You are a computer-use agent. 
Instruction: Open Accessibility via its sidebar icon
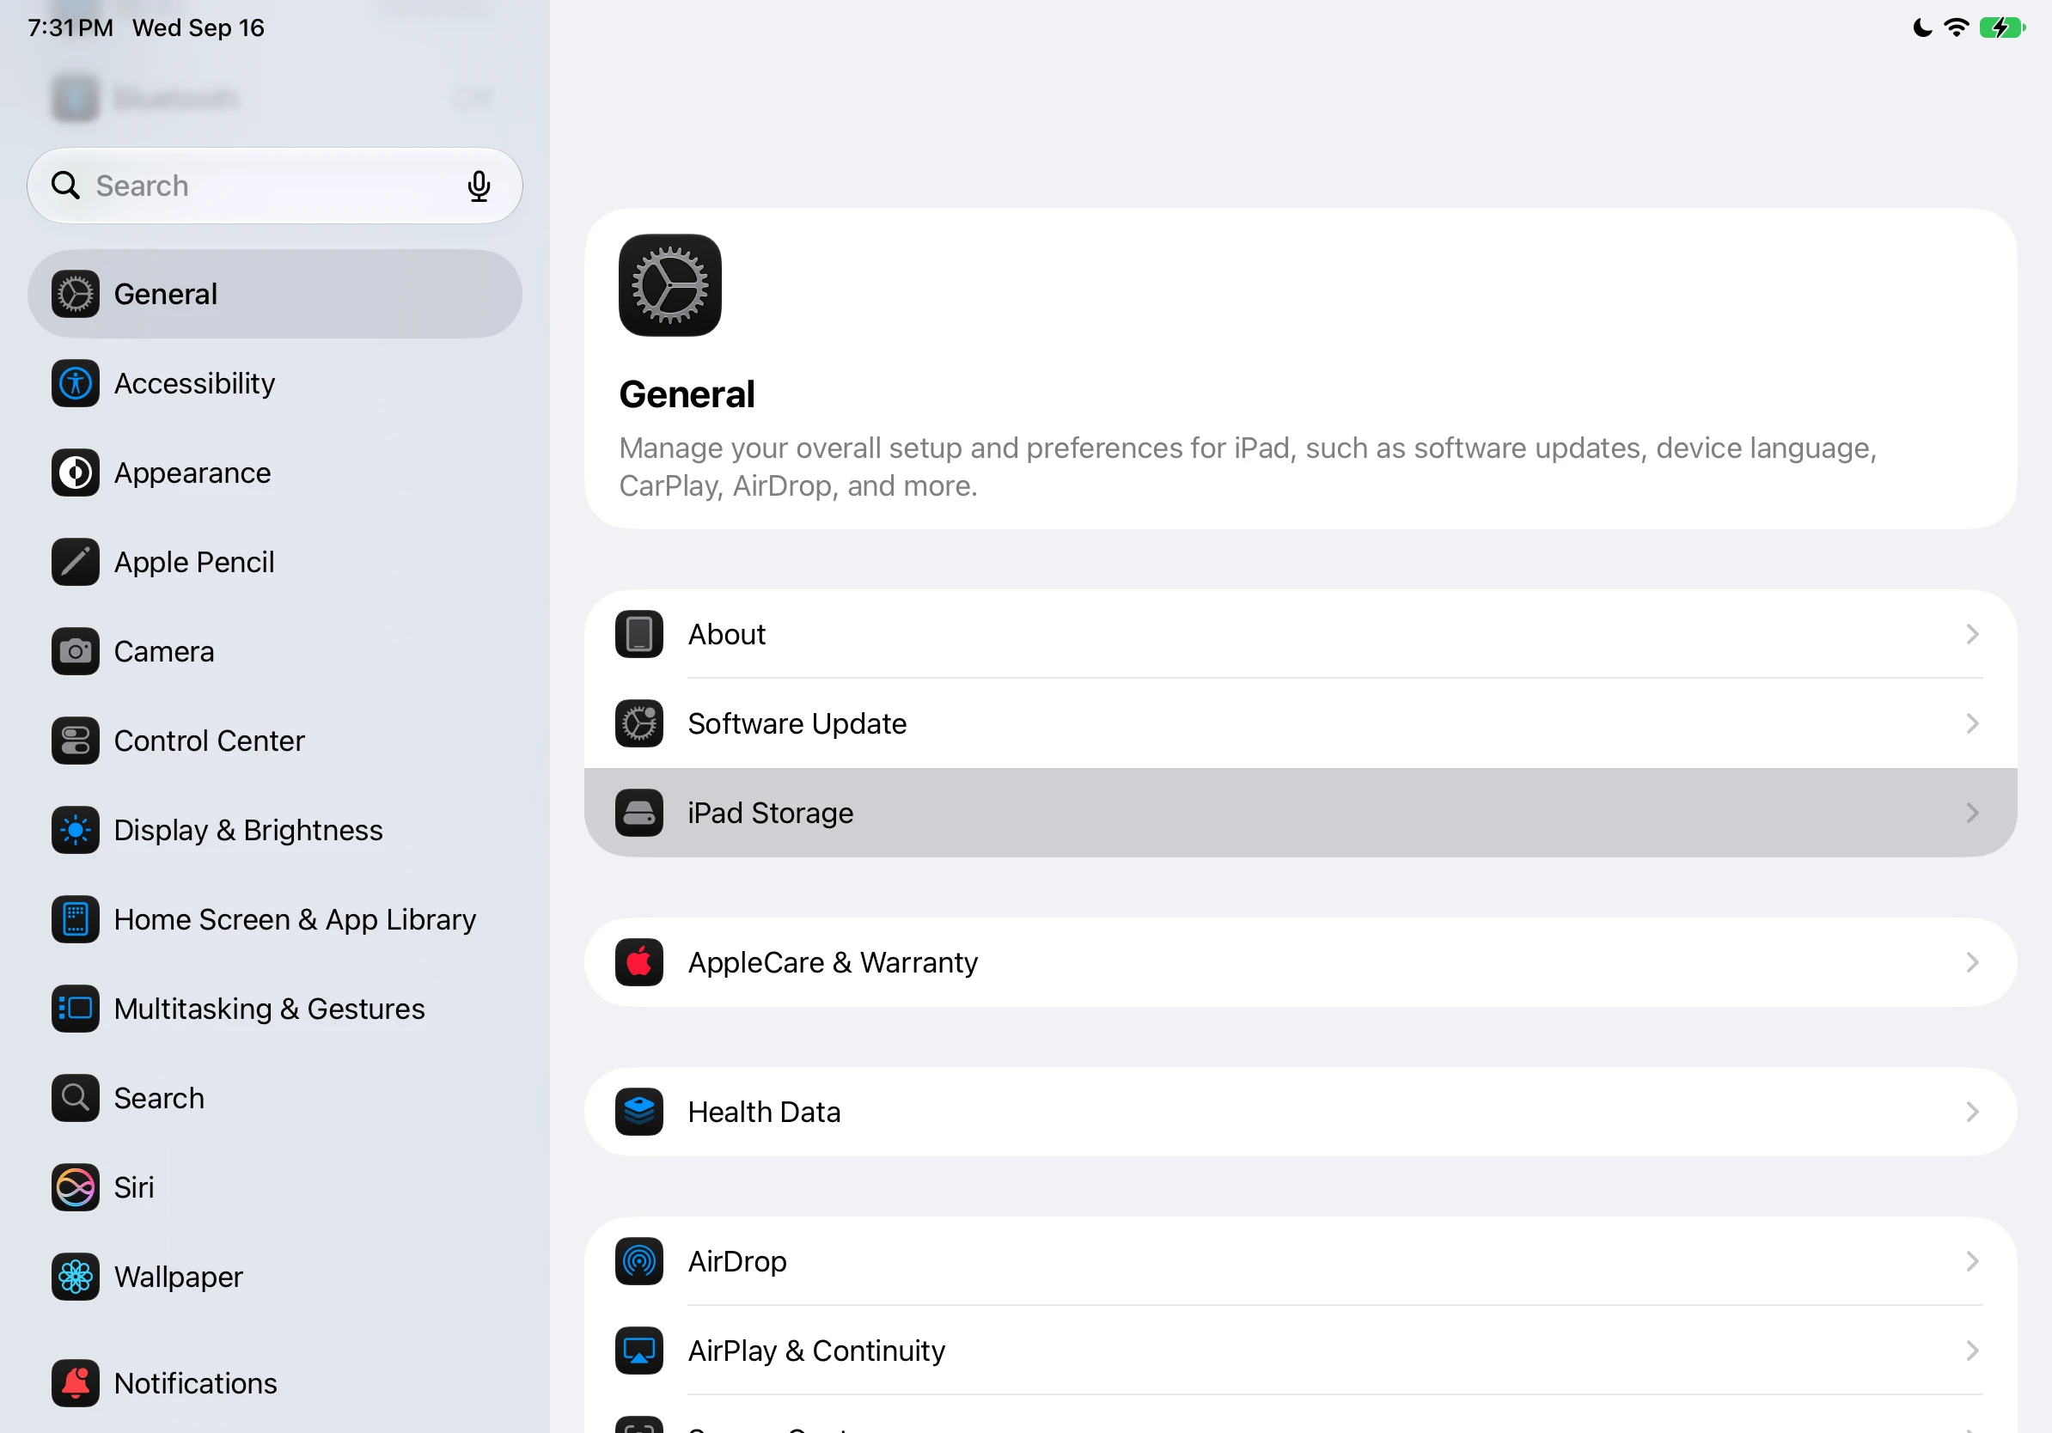click(75, 383)
